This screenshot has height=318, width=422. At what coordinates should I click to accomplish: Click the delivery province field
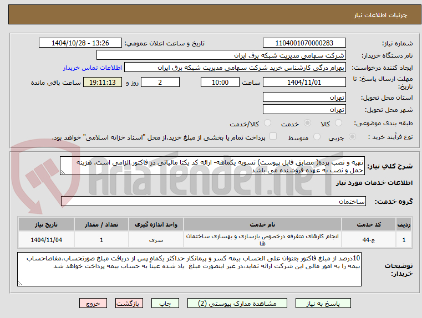(x=304, y=97)
